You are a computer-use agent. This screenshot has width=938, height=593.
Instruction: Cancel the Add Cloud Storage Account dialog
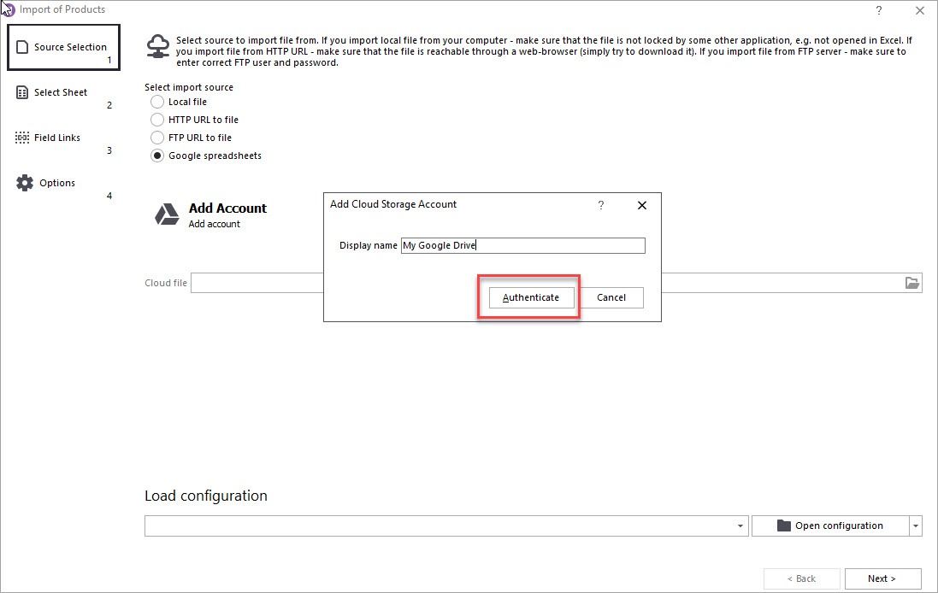pyautogui.click(x=611, y=297)
